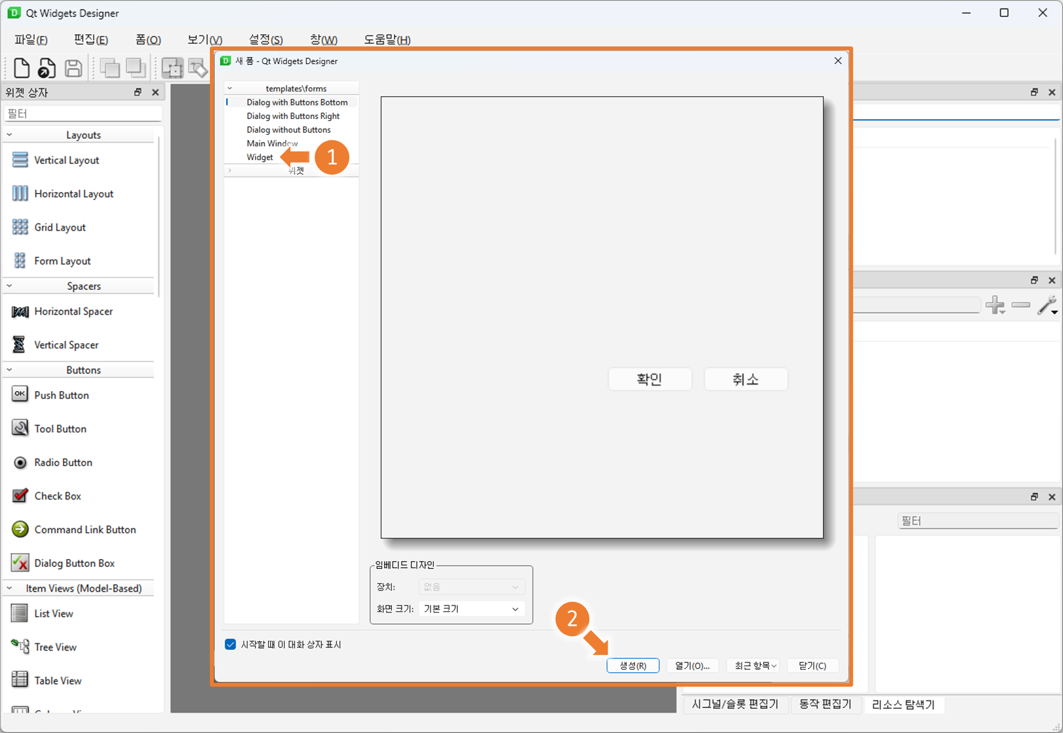Collapse the Buttons category

click(x=9, y=369)
